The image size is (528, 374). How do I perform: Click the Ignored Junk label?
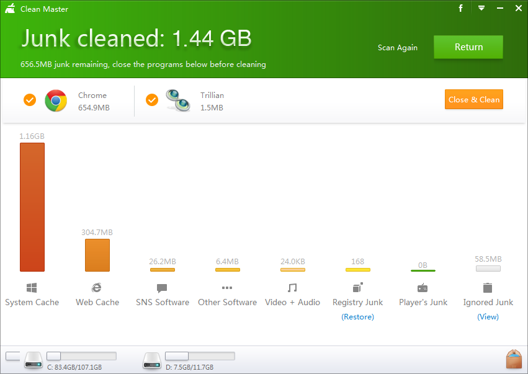tap(488, 303)
